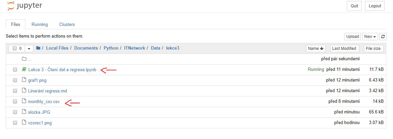Click the Logout button

(375, 6)
